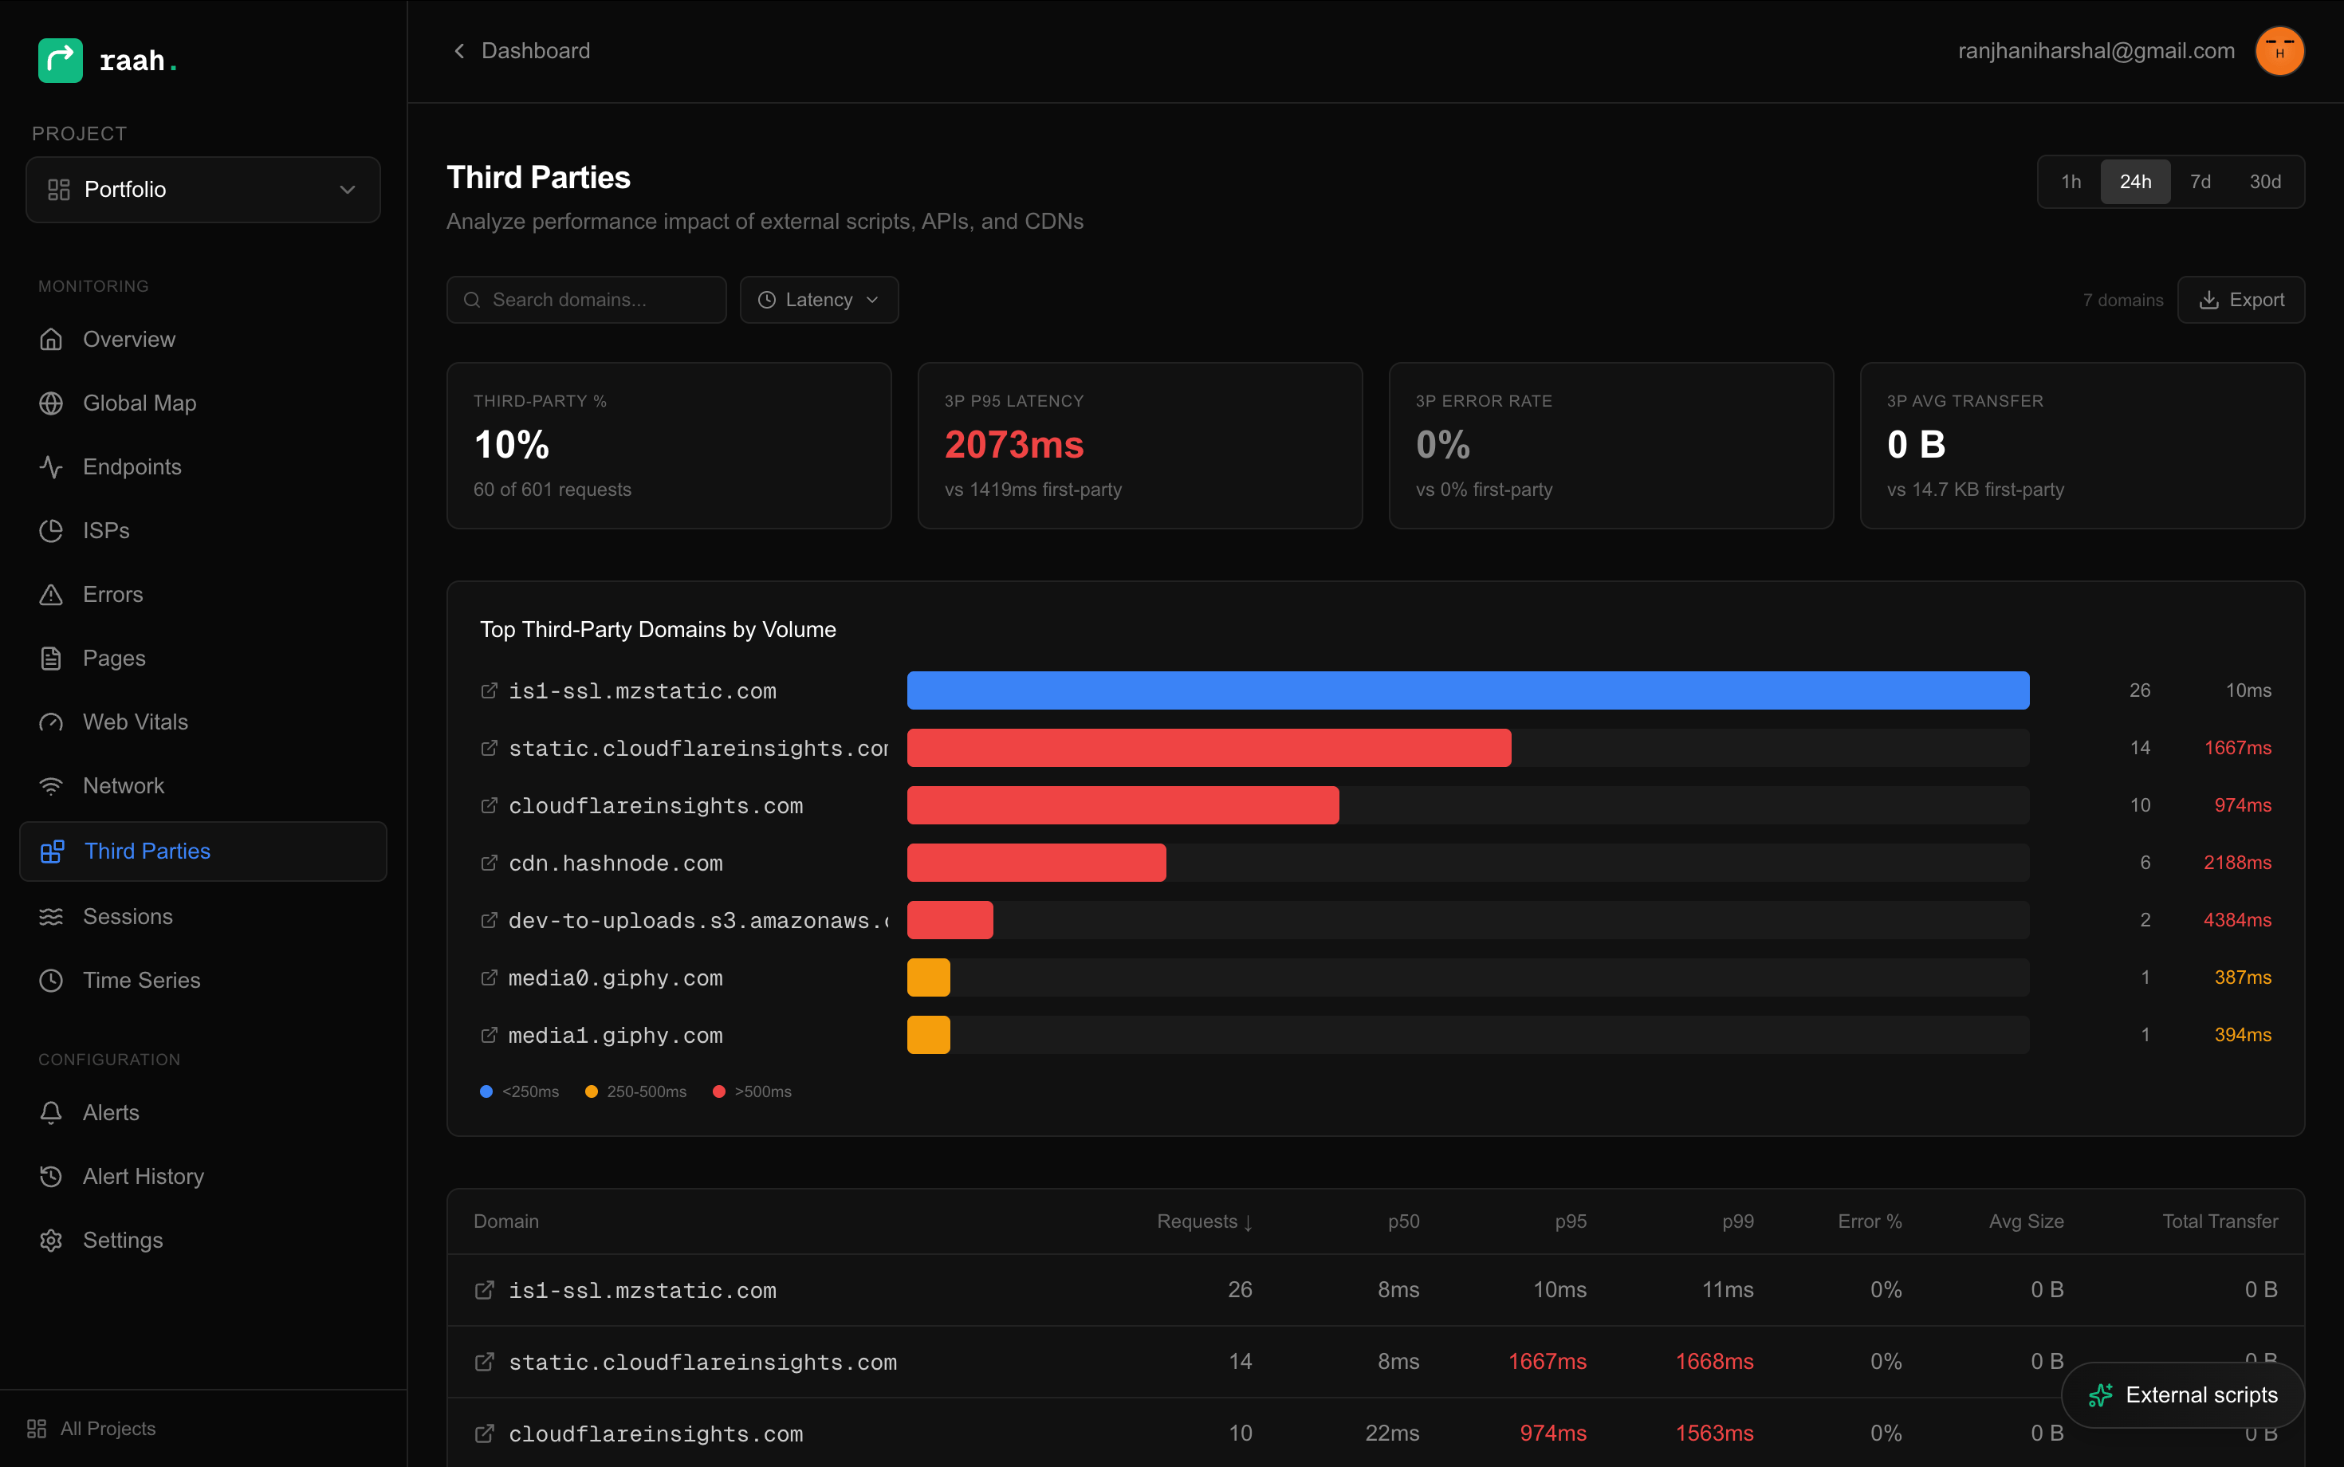The height and width of the screenshot is (1467, 2344).
Task: Toggle the Requests column sort order
Action: 1203,1221
